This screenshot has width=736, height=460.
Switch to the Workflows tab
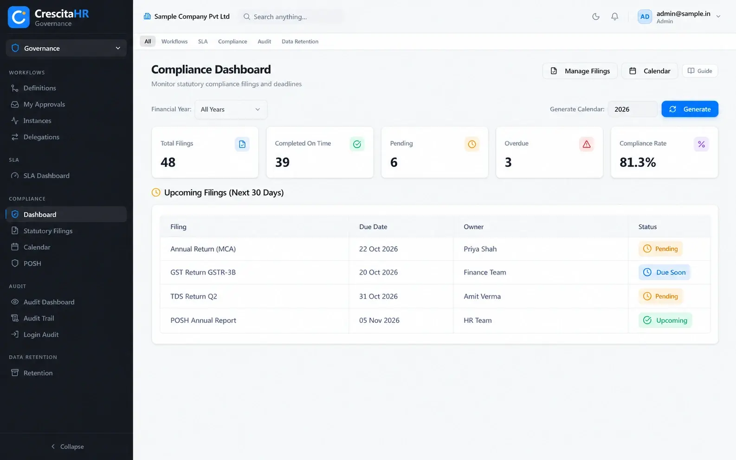(174, 41)
